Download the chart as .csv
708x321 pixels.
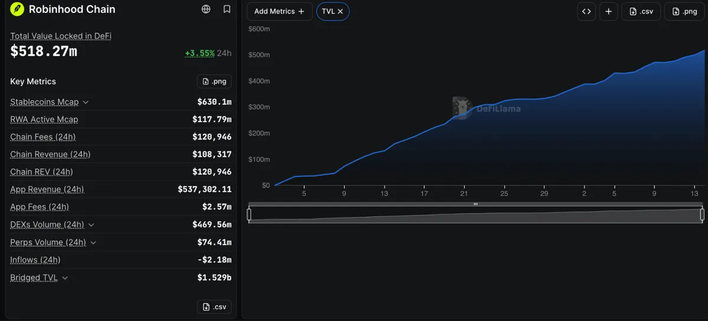(641, 11)
